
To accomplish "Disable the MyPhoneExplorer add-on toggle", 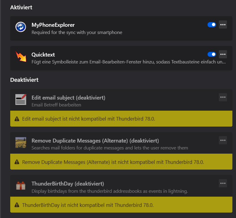I will click(212, 25).
